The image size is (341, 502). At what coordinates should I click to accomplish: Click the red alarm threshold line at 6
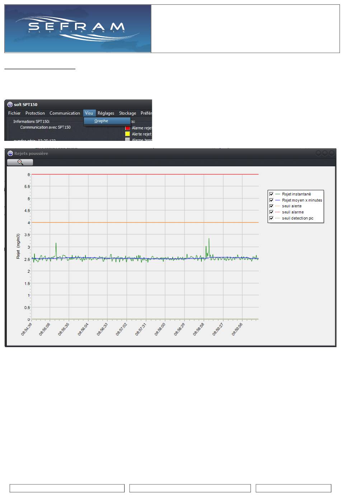145,174
